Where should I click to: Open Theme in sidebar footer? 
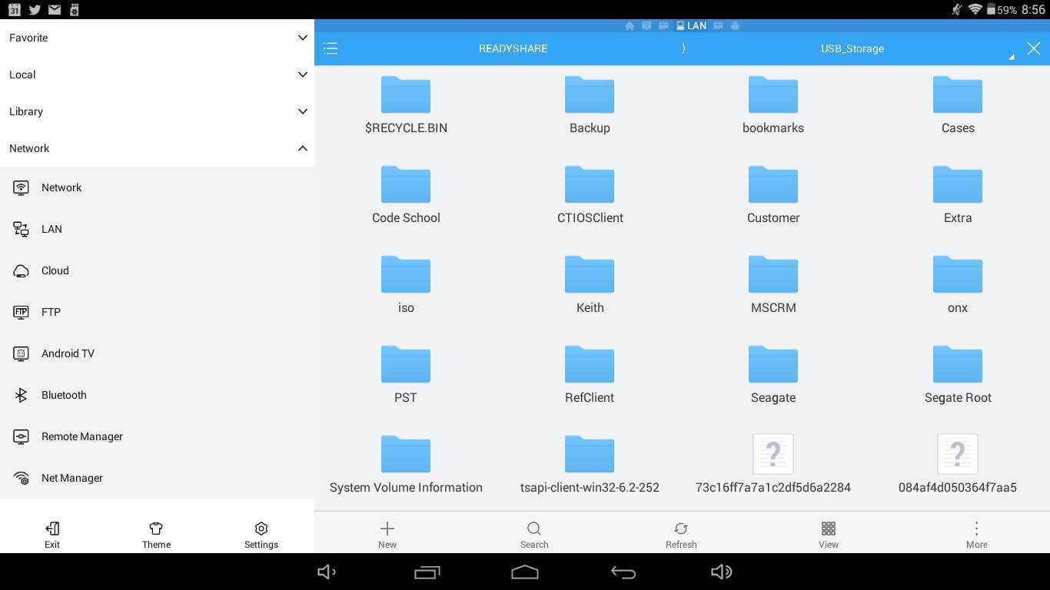coord(156,535)
